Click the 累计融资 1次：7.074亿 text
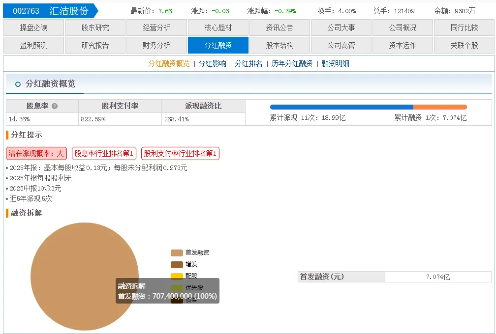Image resolution: width=496 pixels, height=334 pixels. click(430, 118)
